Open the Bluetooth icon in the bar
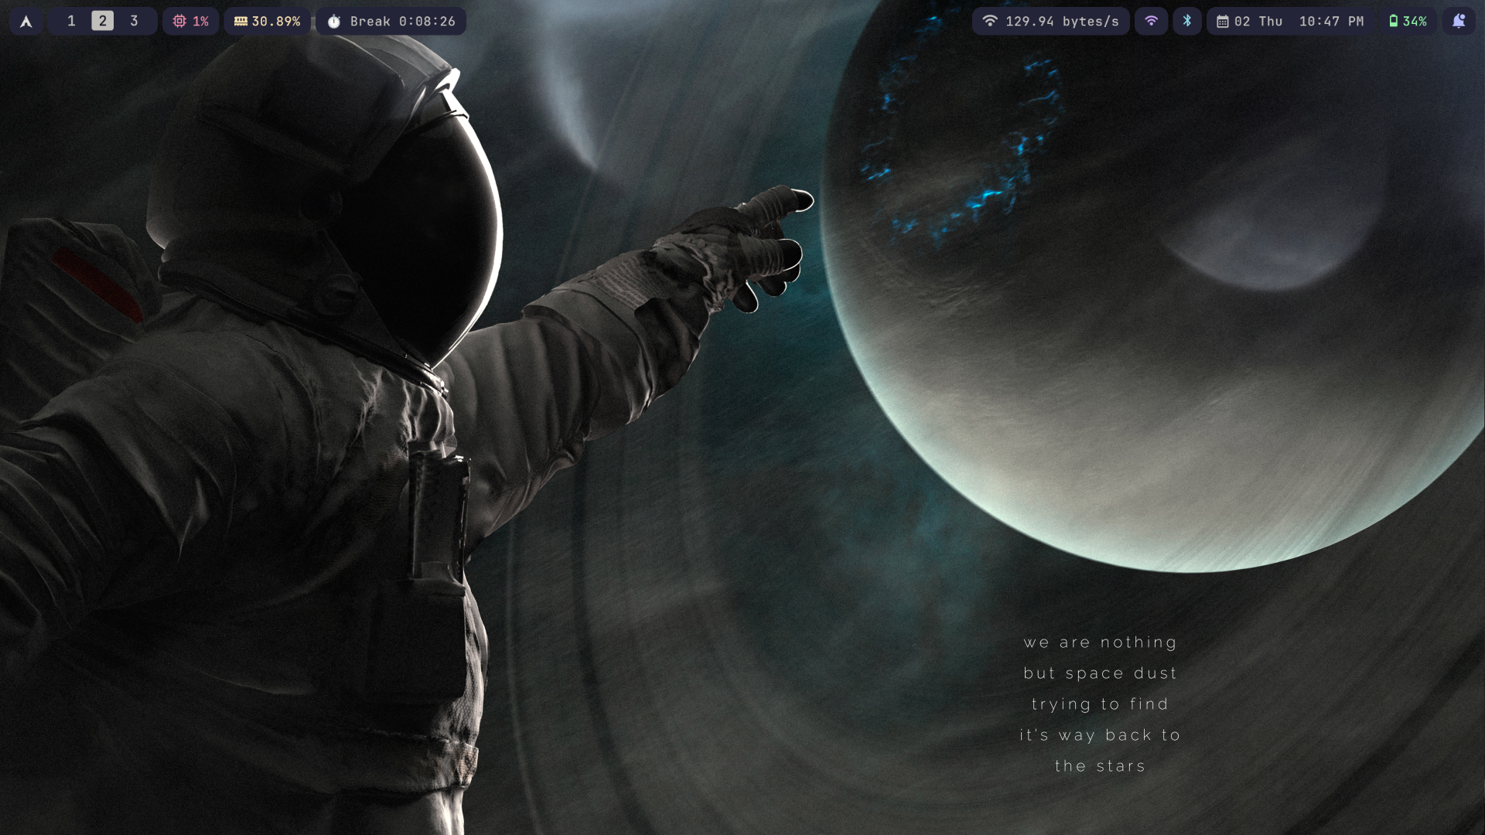1485x835 pixels. coord(1187,22)
